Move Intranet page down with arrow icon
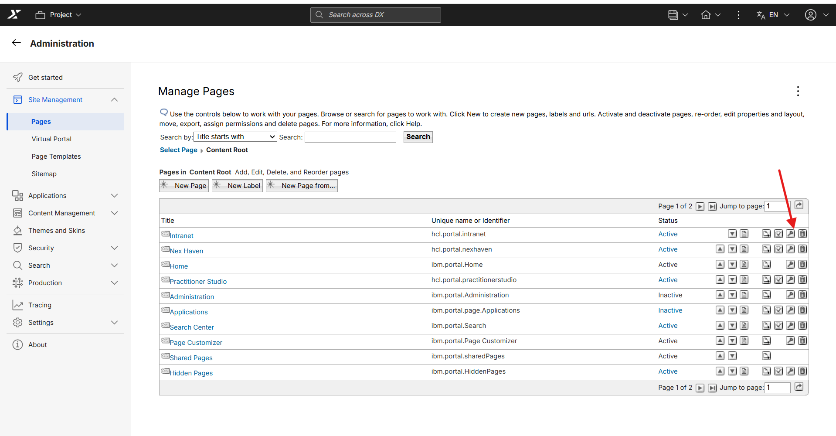This screenshot has width=836, height=436. coord(732,234)
